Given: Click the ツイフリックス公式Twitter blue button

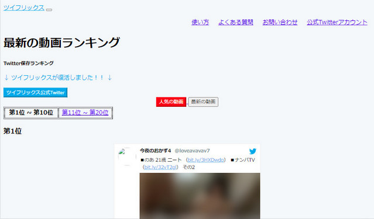Looking at the screenshot, I should (35, 93).
